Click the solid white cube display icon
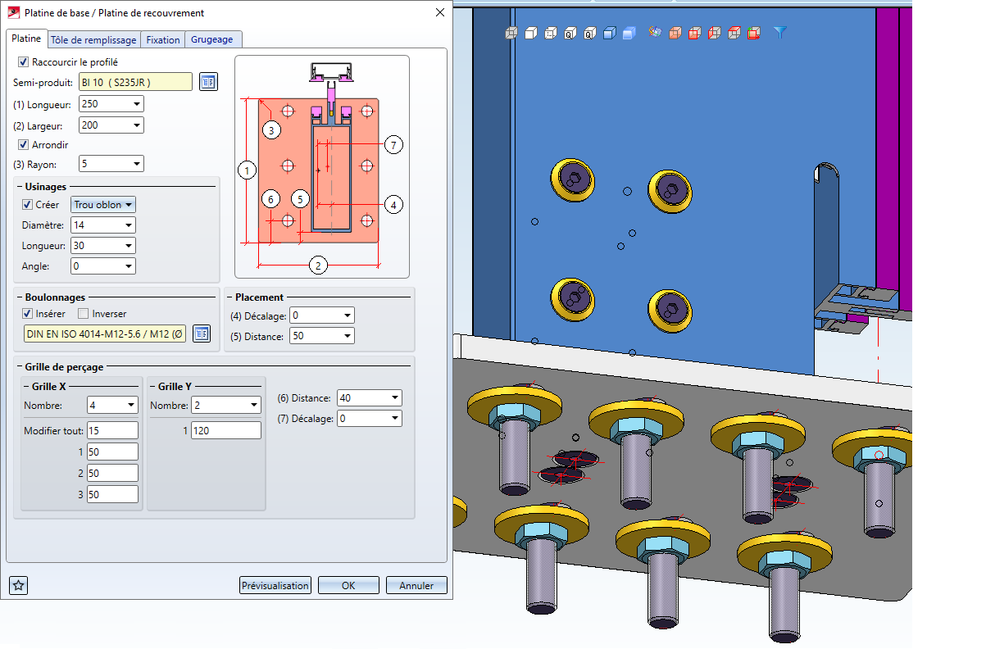Viewport: 986px width, 649px height. coord(529,34)
